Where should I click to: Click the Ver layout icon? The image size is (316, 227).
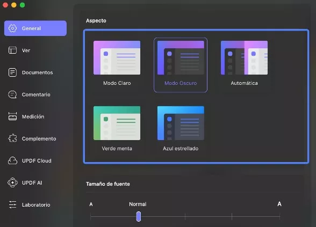(12, 50)
